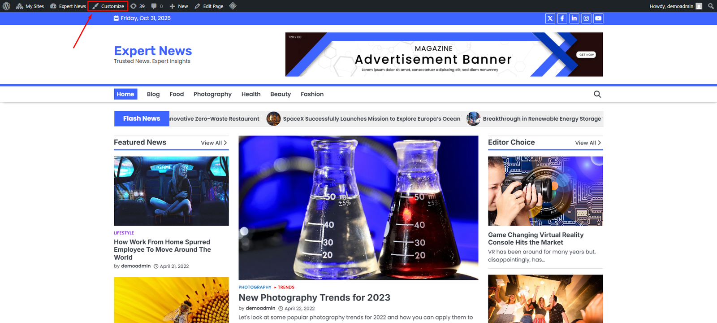Go to the Health menu item
Viewport: 717px width, 323px height.
pyautogui.click(x=251, y=94)
